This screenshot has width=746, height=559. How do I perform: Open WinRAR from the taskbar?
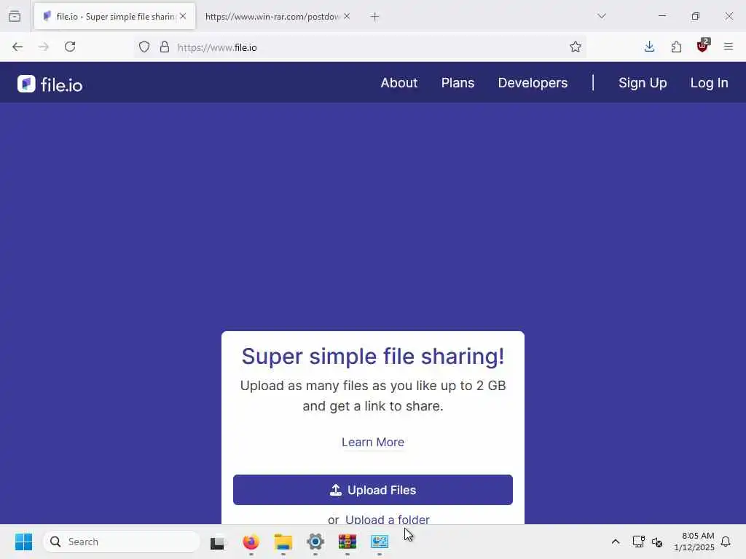pos(348,542)
